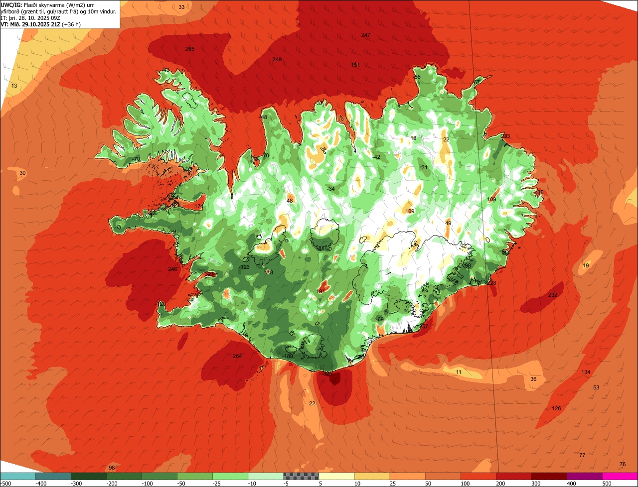Click the flux value "265" northwest of Iceland

(x=190, y=49)
